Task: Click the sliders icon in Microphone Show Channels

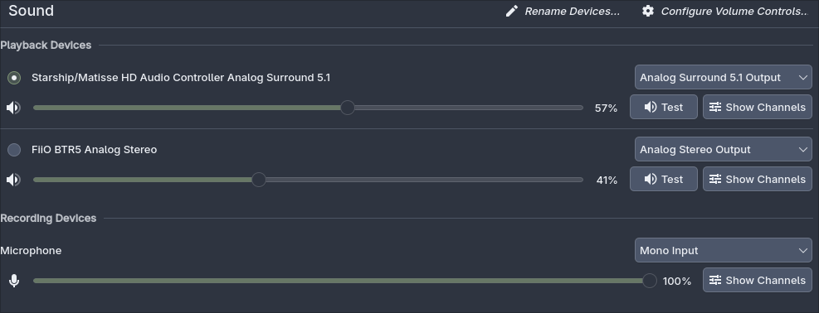Action: click(715, 280)
